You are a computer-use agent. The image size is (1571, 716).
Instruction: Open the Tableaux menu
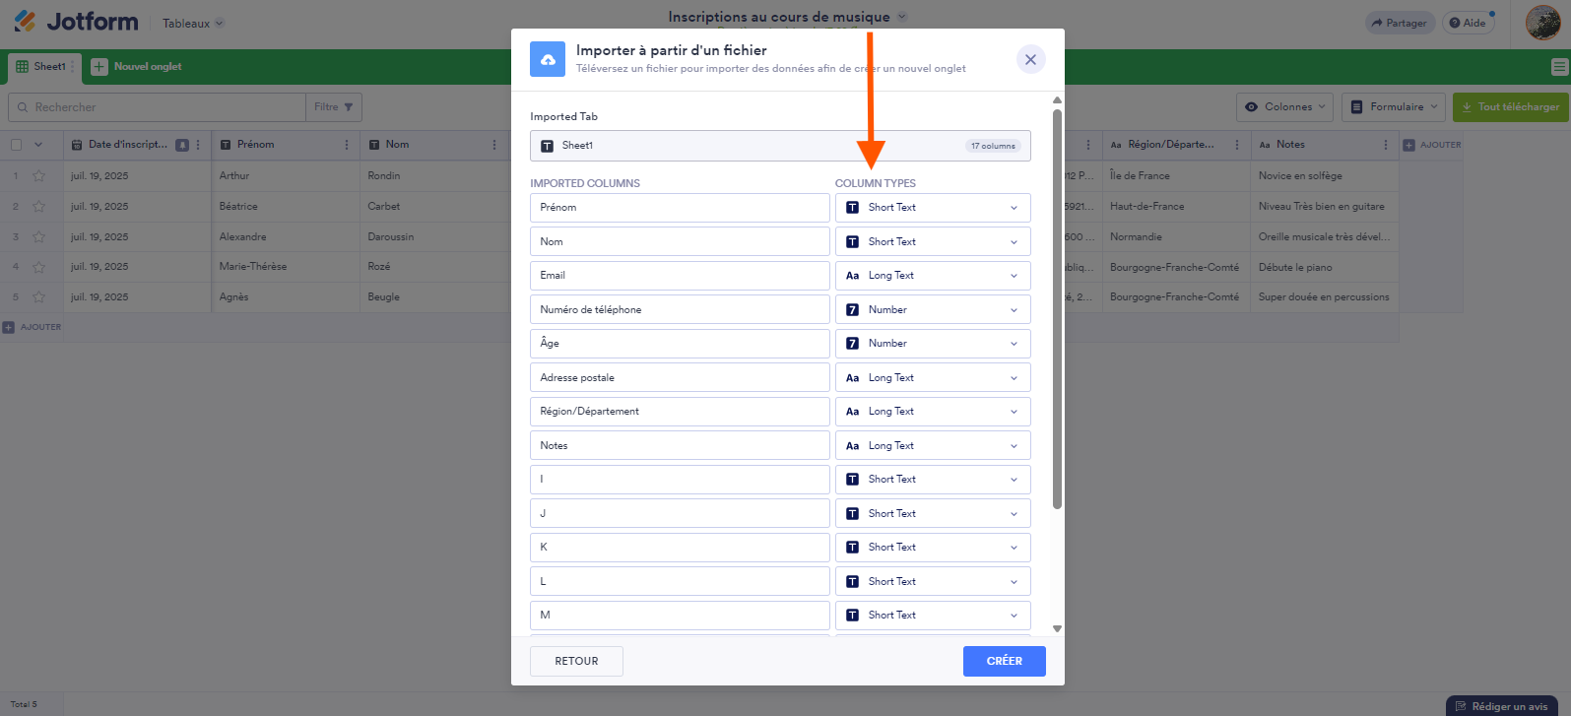coord(193,23)
